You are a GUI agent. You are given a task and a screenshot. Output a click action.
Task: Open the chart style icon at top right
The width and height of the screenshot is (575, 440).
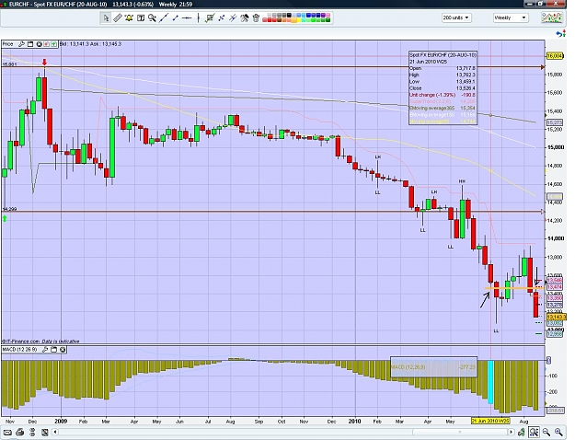pos(552,17)
